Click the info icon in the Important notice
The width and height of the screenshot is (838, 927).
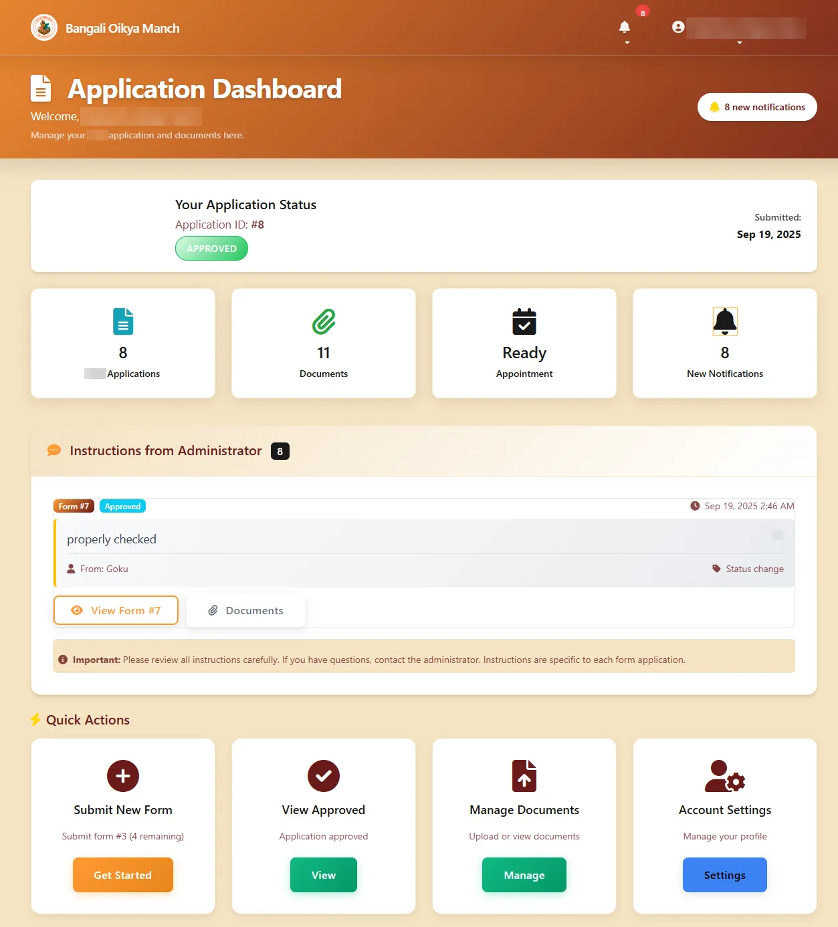[63, 660]
